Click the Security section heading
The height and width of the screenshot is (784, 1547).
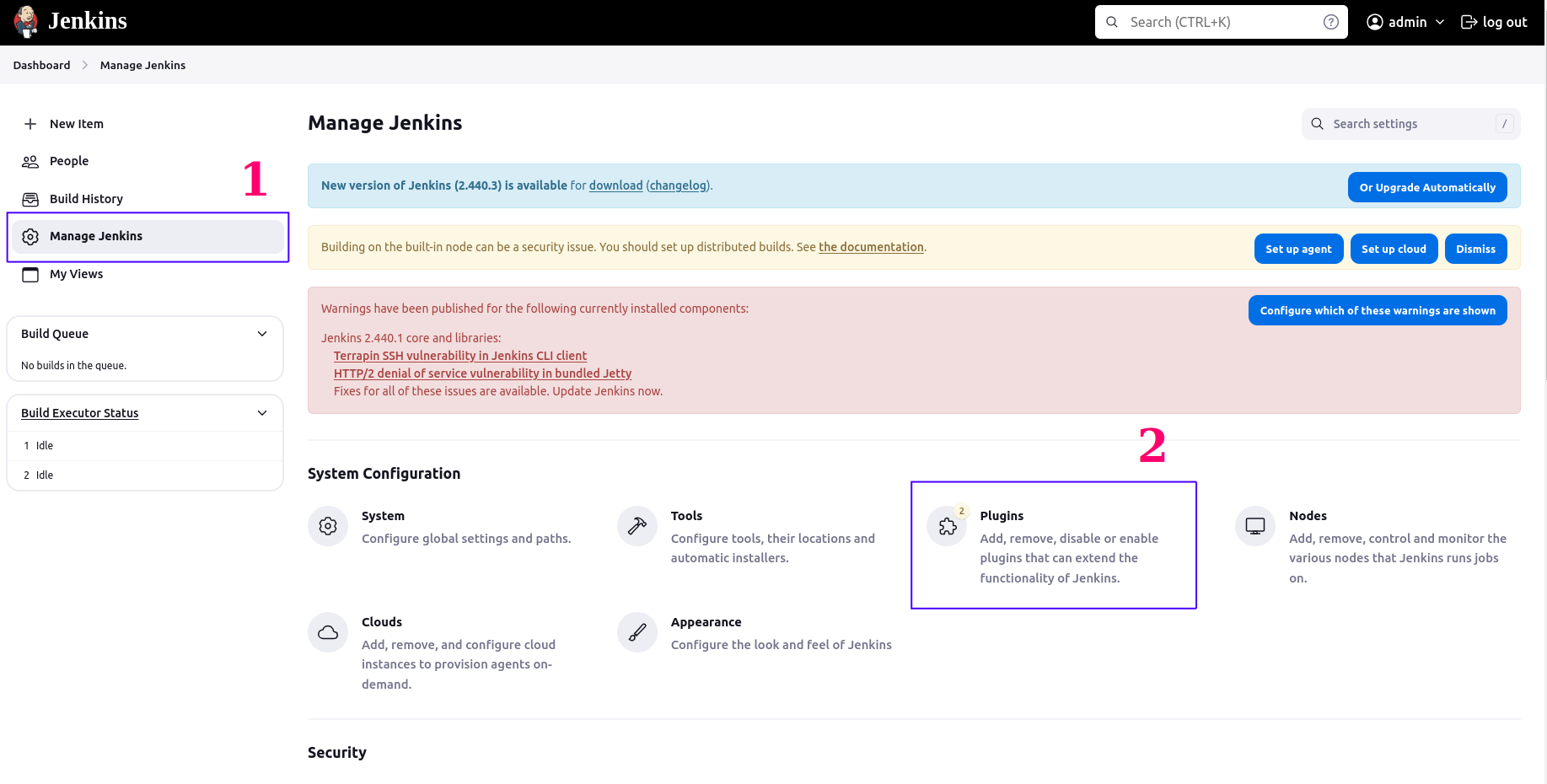point(337,753)
